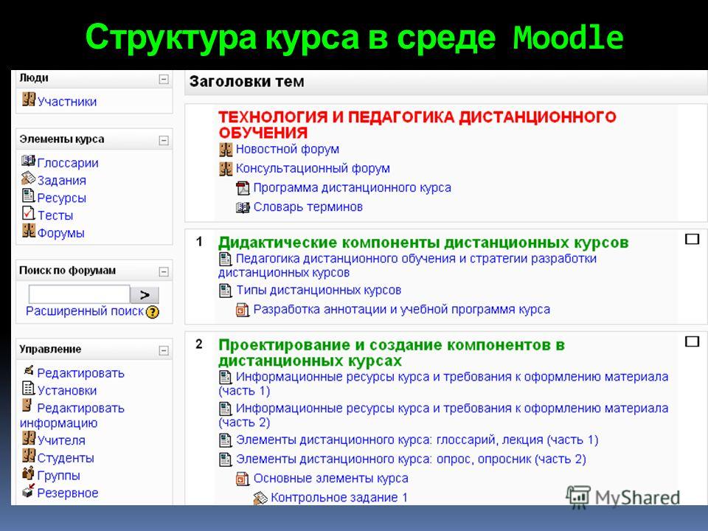Screen dimensions: 708x531
Task: Open Информационные ресурсы курса (часть 2) link
Action: click(443, 415)
